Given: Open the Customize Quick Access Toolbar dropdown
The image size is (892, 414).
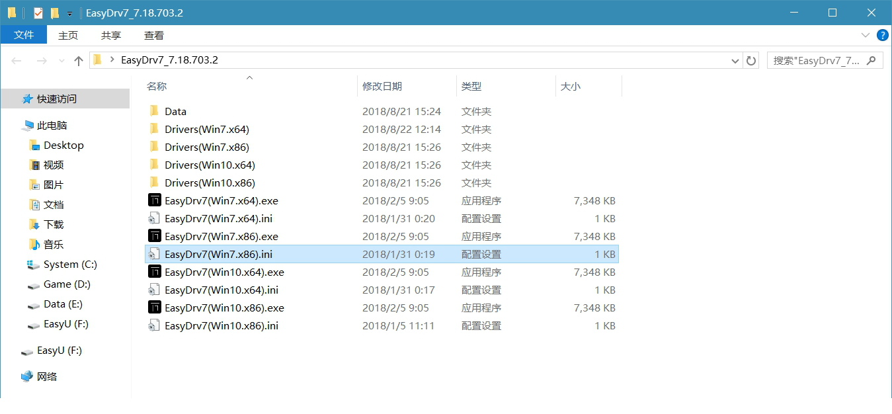Looking at the screenshot, I should click(x=69, y=13).
